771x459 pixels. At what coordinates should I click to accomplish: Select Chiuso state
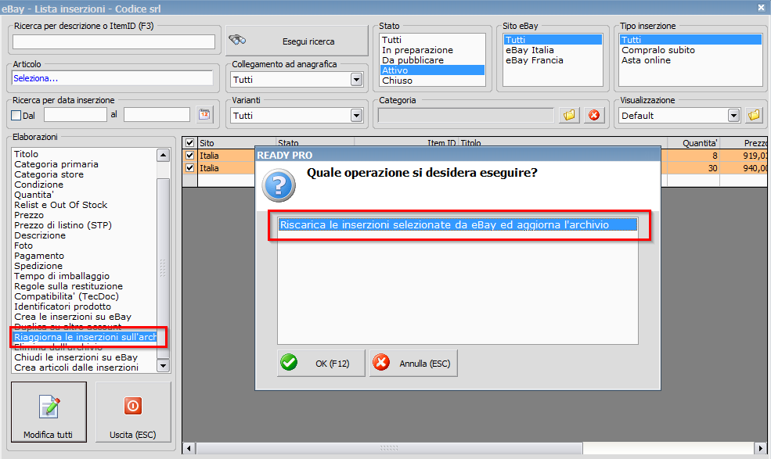coord(432,81)
